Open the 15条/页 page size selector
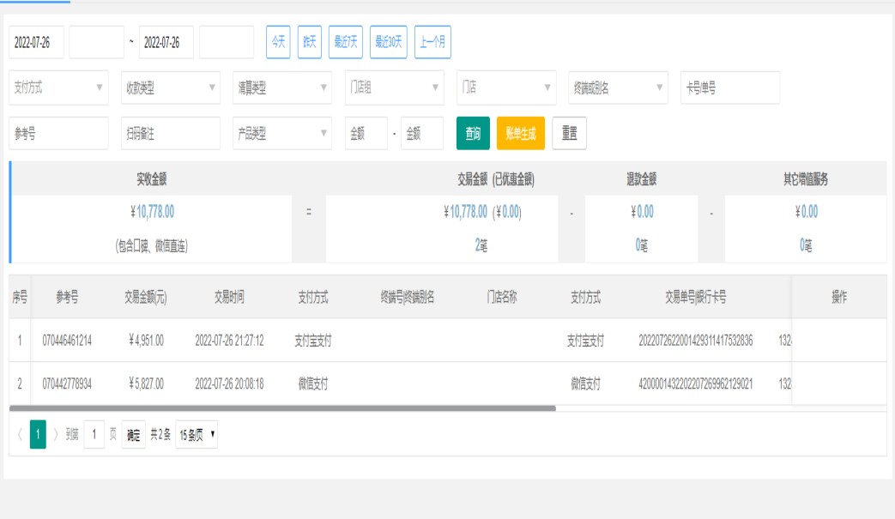Image resolution: width=895 pixels, height=519 pixels. coord(197,435)
